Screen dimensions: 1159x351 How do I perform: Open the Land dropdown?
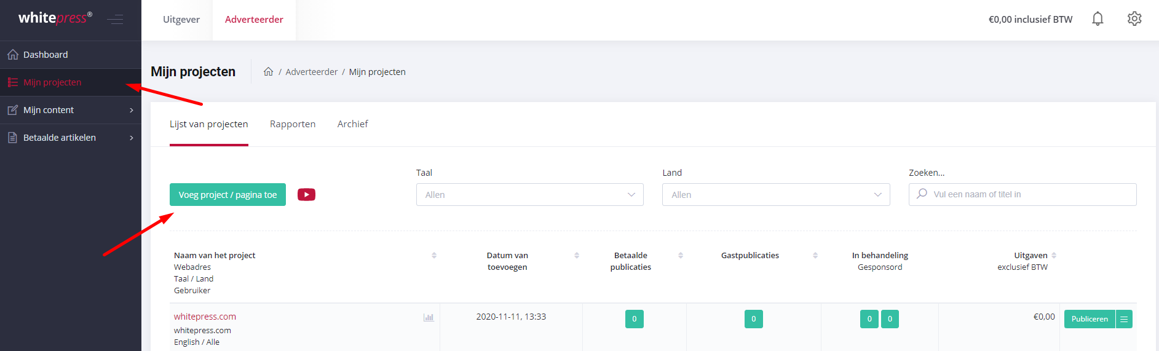pyautogui.click(x=776, y=194)
